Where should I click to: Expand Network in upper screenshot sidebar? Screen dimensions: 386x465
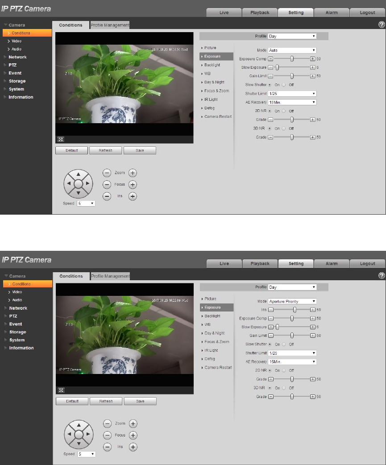17,57
